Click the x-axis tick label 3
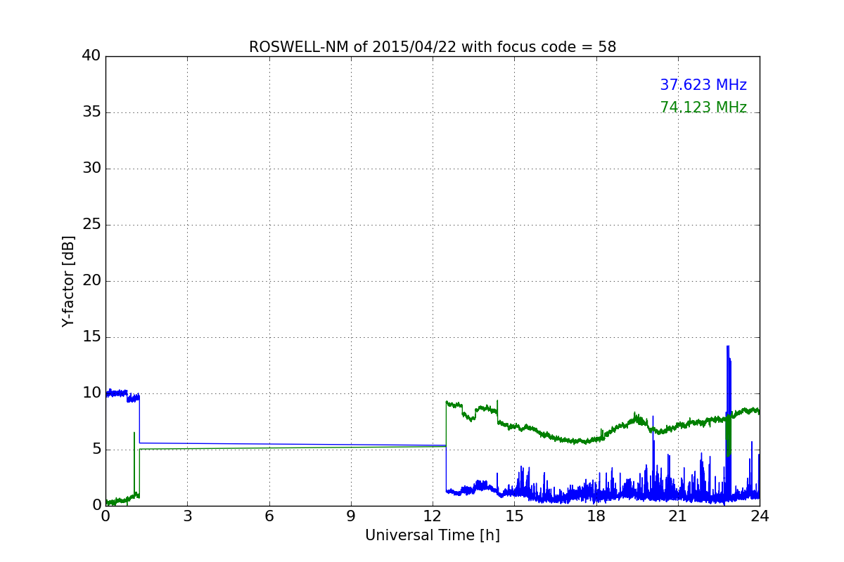844x562 pixels. 187,516
